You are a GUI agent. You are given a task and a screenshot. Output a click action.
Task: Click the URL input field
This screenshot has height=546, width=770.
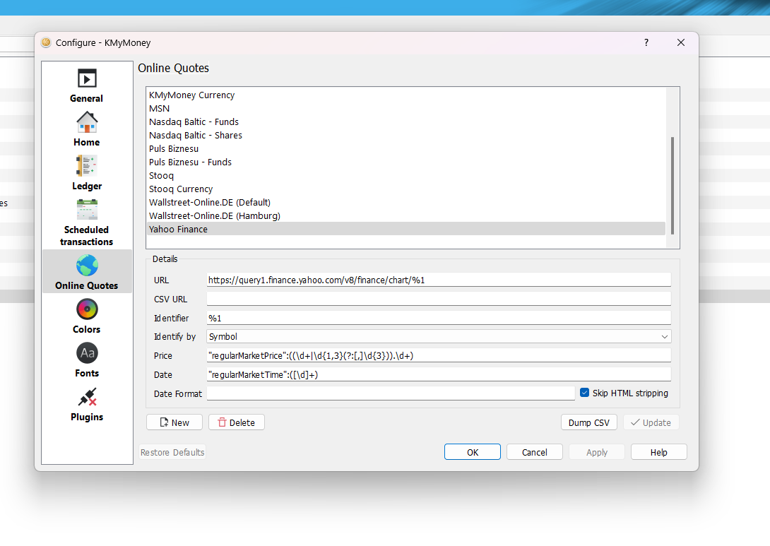[439, 280]
